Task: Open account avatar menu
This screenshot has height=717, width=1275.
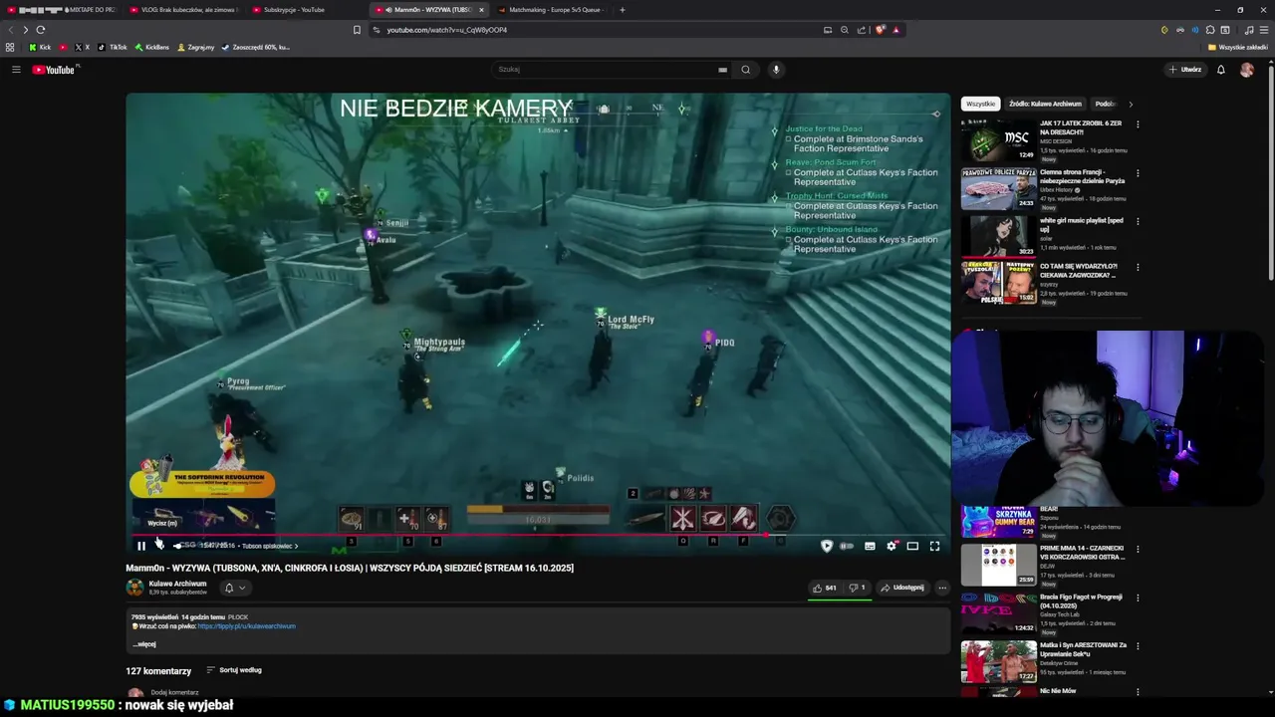Action: pyautogui.click(x=1247, y=70)
